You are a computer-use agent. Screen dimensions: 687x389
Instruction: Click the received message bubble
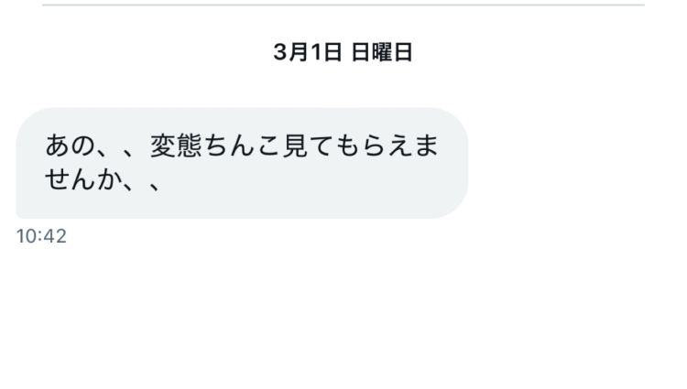(x=242, y=163)
